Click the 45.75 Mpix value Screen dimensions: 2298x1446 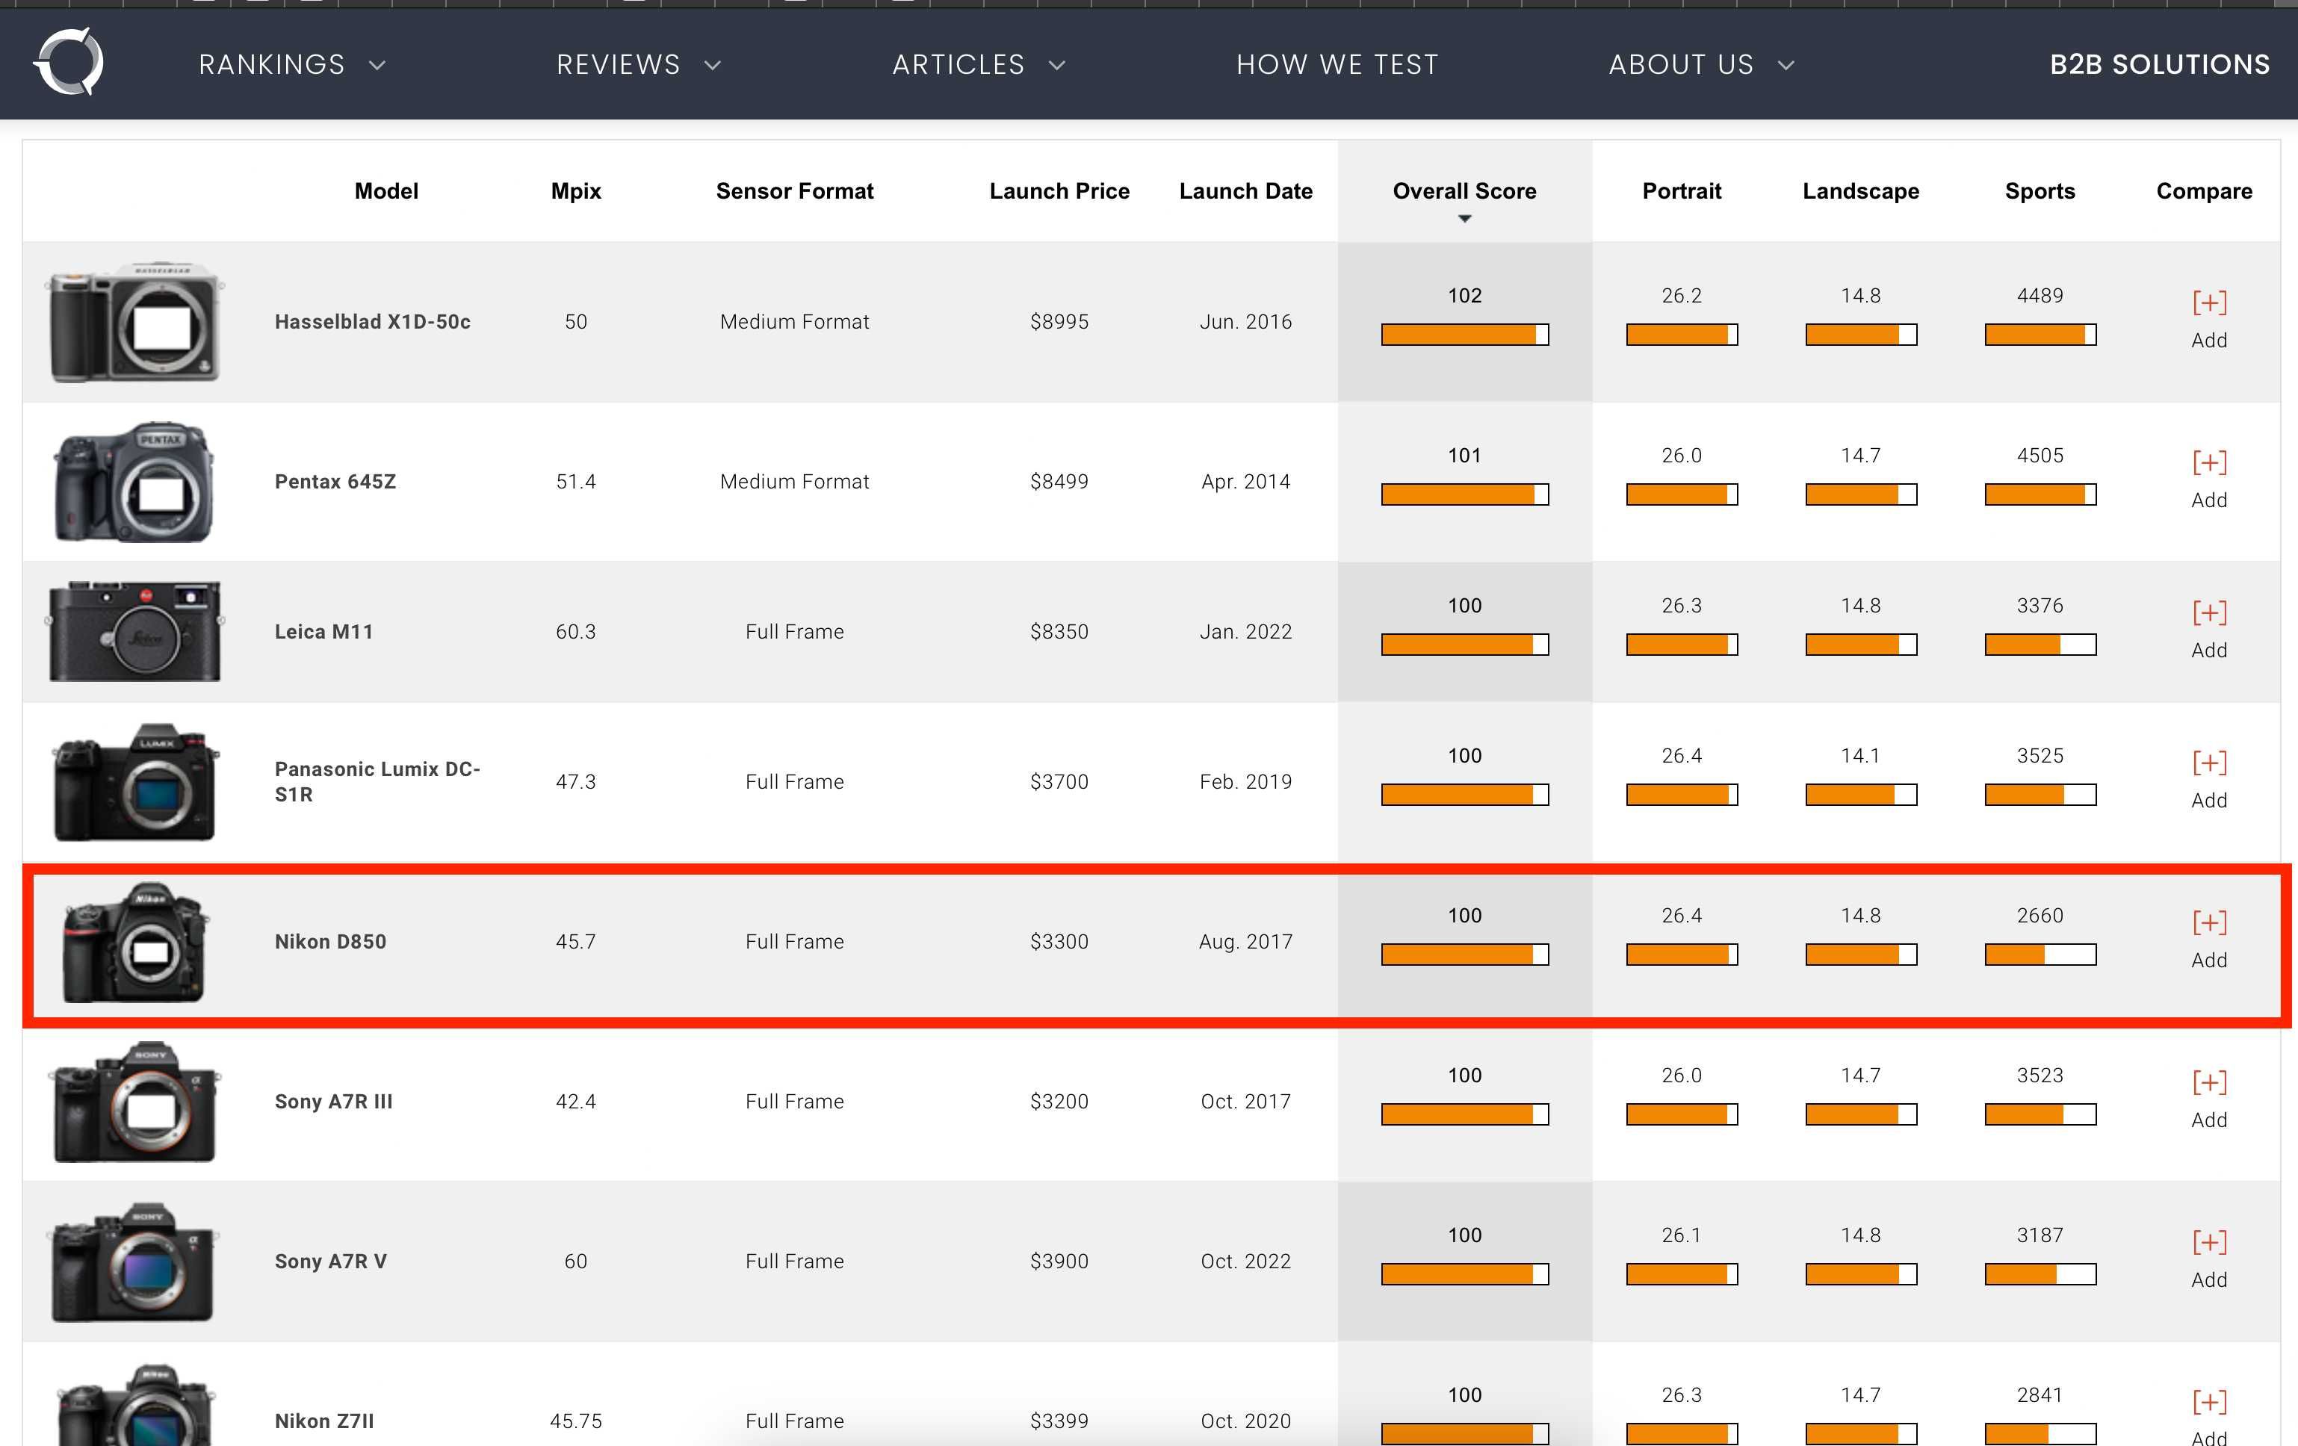[x=575, y=1421]
